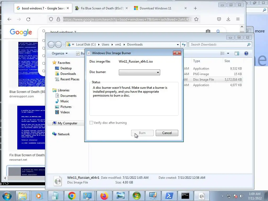Screen dimensions: 268x201
Task: Open view options dropdown arrow
Action: [228, 53]
